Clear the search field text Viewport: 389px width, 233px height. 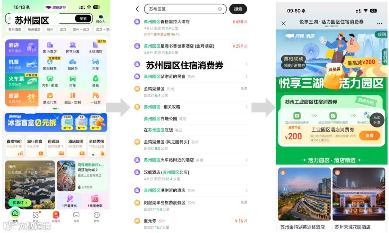[220, 9]
